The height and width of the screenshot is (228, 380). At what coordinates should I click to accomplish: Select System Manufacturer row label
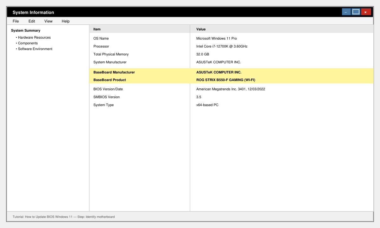[110, 62]
